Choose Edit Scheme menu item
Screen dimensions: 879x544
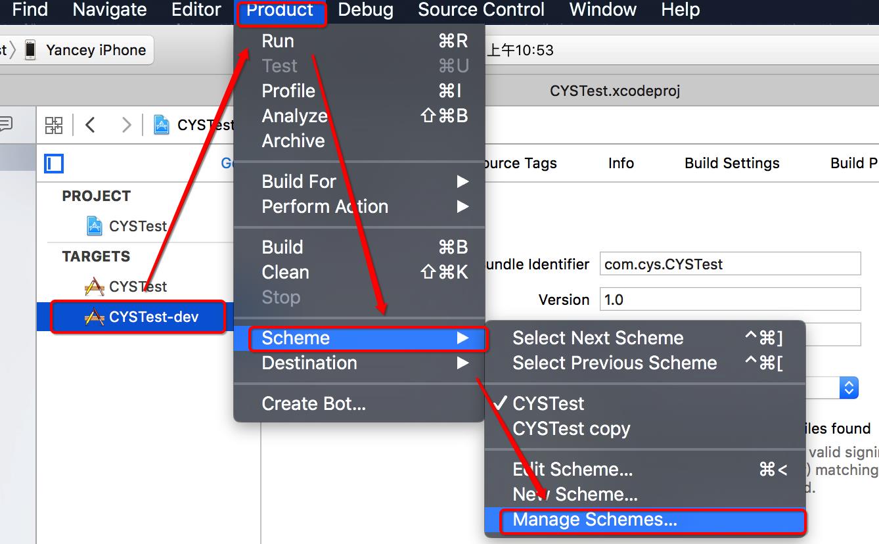tap(645, 469)
